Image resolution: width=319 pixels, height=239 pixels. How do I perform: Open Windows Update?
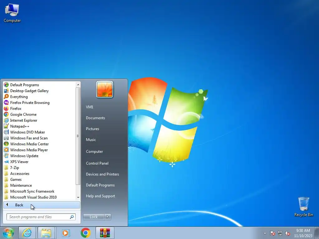pos(24,156)
